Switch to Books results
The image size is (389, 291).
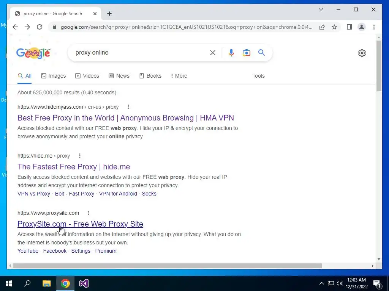(150, 76)
